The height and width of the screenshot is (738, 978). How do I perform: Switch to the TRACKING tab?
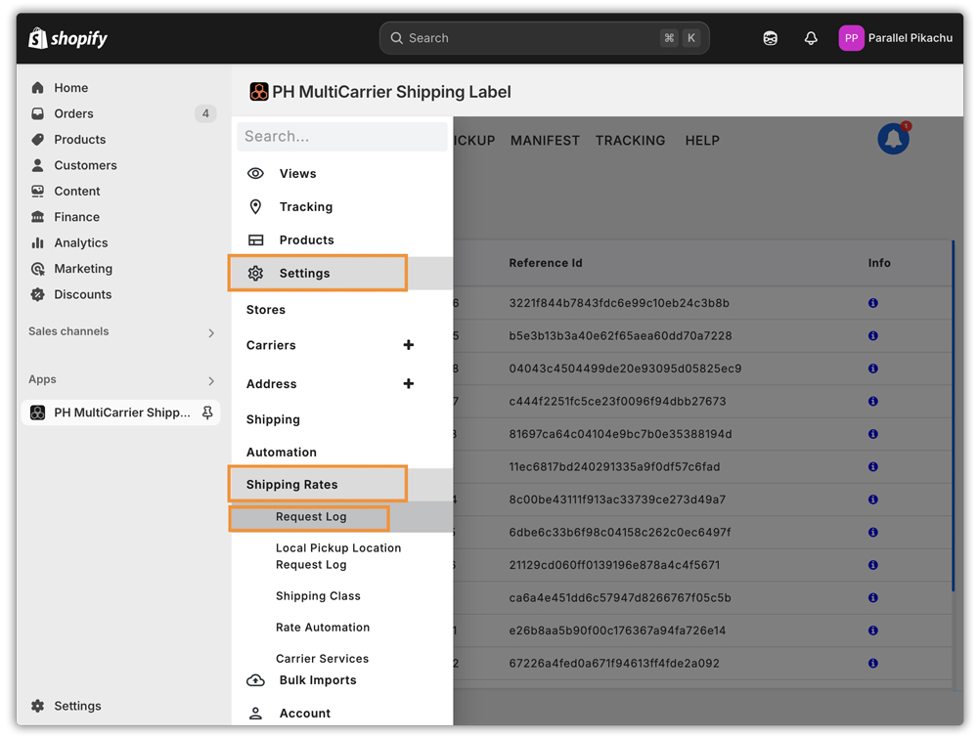point(630,141)
